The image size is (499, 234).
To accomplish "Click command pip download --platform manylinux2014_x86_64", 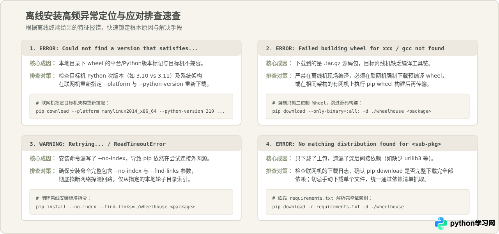I will [130, 111].
